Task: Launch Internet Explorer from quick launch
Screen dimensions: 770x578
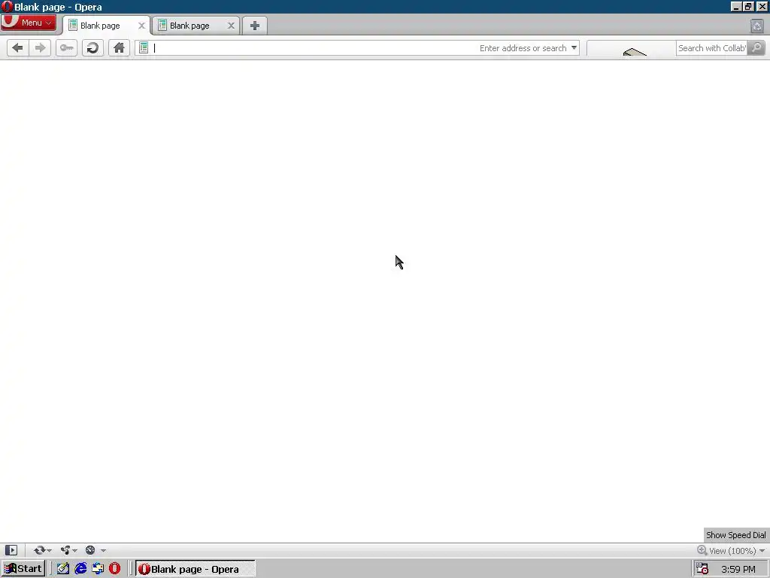Action: pyautogui.click(x=80, y=569)
